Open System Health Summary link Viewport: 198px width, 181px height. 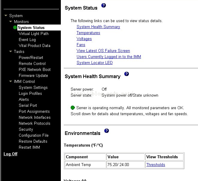(x=98, y=27)
